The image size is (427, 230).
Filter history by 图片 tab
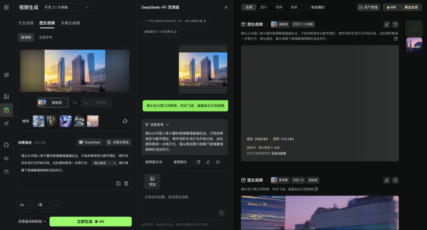(264, 7)
